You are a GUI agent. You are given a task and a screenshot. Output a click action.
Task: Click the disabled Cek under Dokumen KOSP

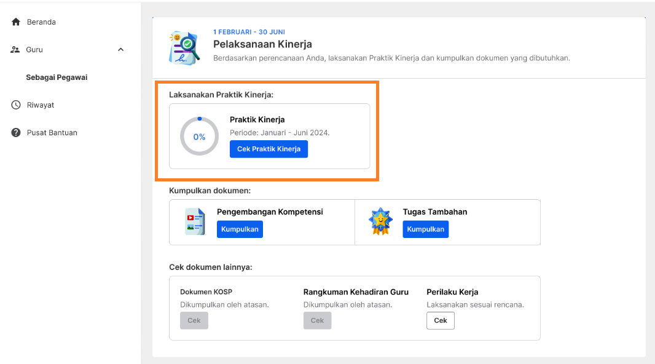point(194,320)
